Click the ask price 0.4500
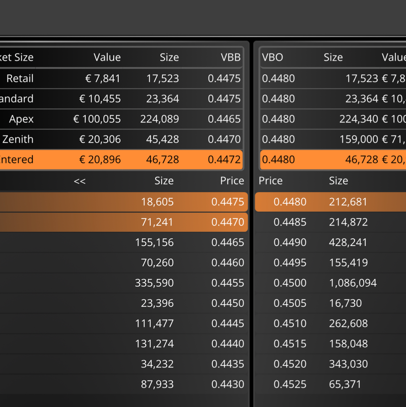Viewport: 406px width, 407px height. coord(290,283)
